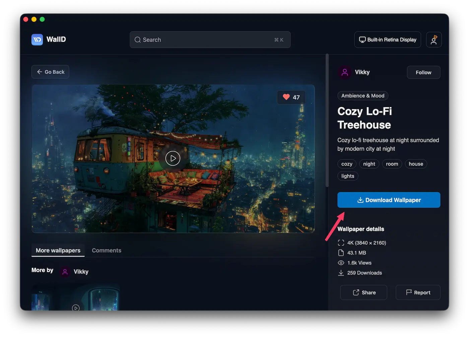The width and height of the screenshot is (469, 337).
Task: Share this wallpaper
Action: click(363, 292)
